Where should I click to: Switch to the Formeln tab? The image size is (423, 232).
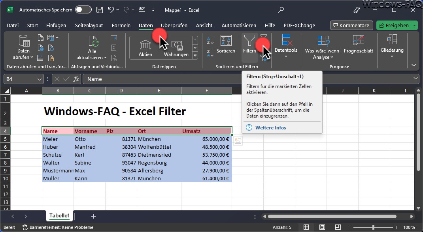coord(121,26)
